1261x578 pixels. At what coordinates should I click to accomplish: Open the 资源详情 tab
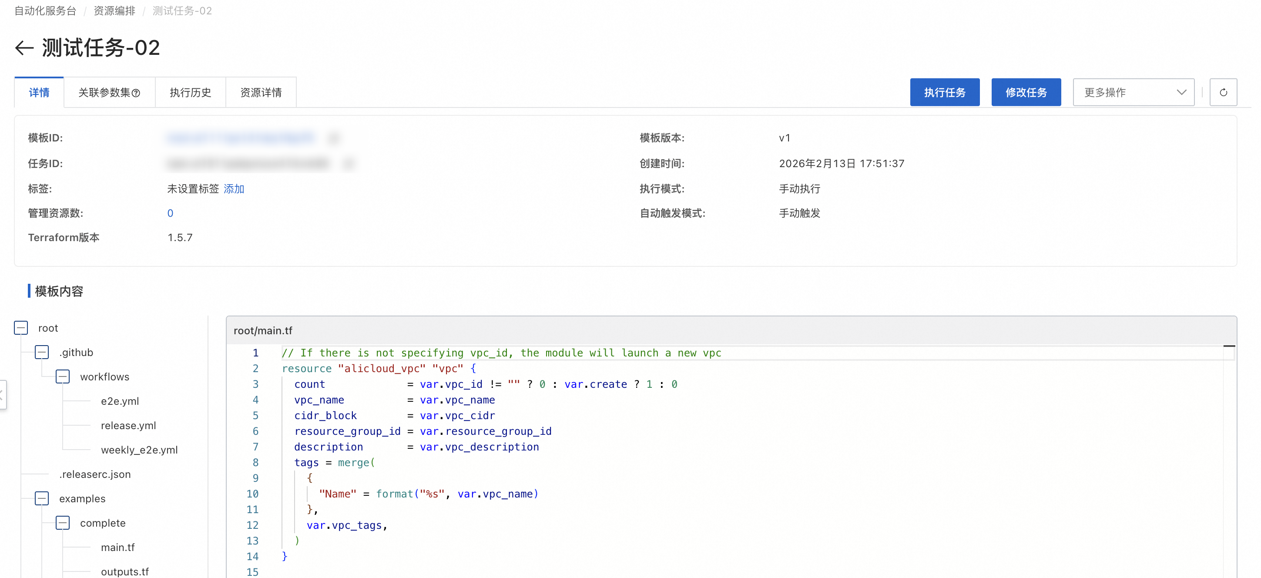coord(261,93)
